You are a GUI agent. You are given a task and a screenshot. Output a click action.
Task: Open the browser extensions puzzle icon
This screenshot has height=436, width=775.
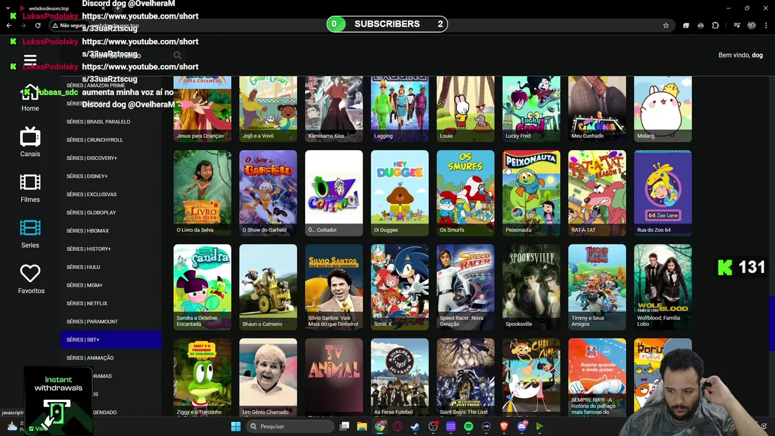(x=716, y=25)
